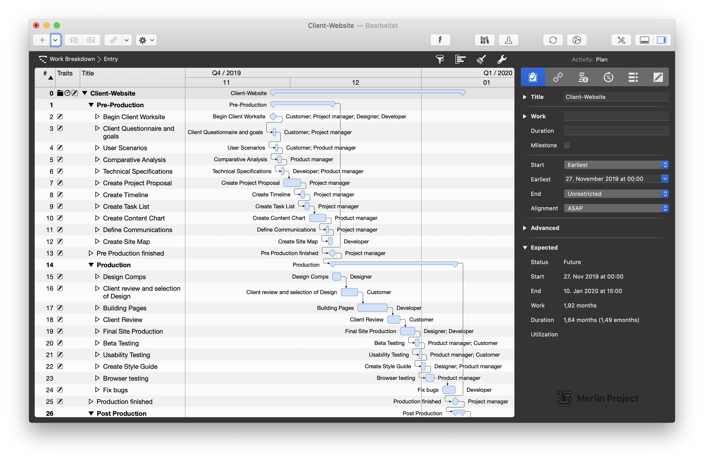Click the Duration input field
Screen dimensions: 704x461
tap(616, 131)
